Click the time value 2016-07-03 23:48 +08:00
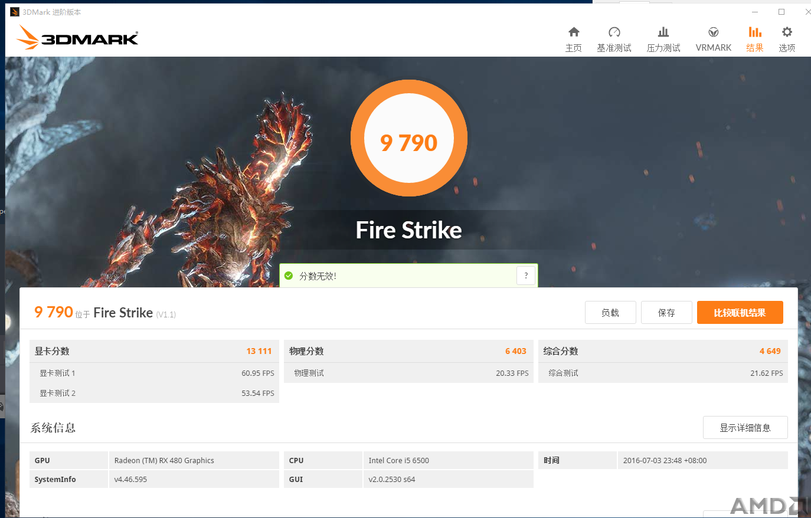This screenshot has height=518, width=811. (665, 461)
